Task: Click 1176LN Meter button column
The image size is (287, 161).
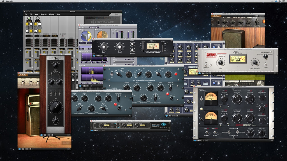Action: click(x=163, y=47)
